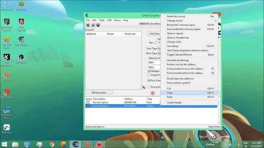Open the Table menu
The width and height of the screenshot is (264, 148).
click(102, 20)
